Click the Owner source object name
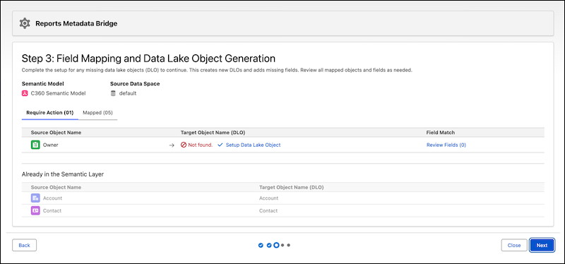The image size is (565, 264). click(x=50, y=145)
